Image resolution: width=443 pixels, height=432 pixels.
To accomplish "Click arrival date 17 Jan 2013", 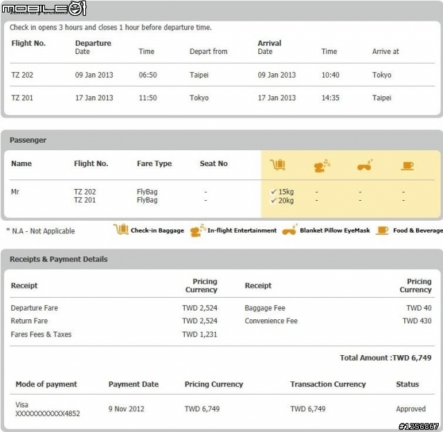I will pos(277,98).
